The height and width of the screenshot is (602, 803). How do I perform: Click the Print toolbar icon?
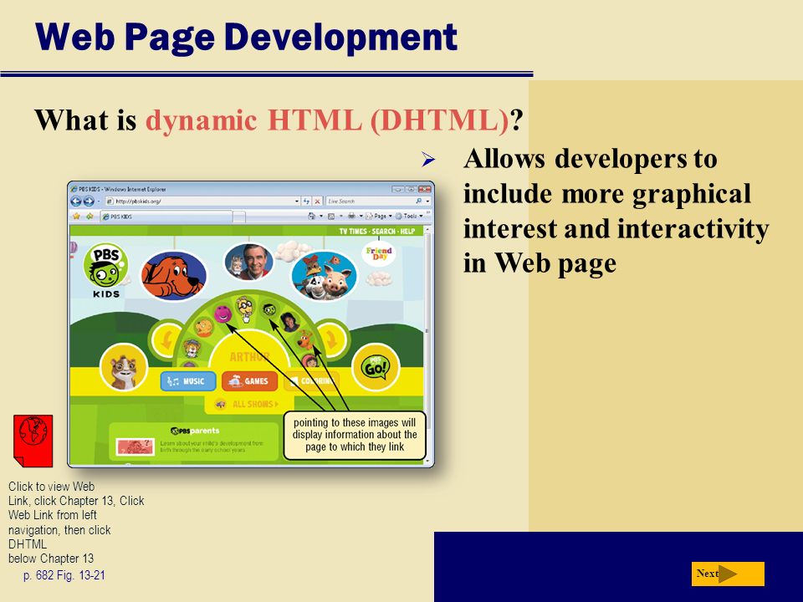(351, 216)
